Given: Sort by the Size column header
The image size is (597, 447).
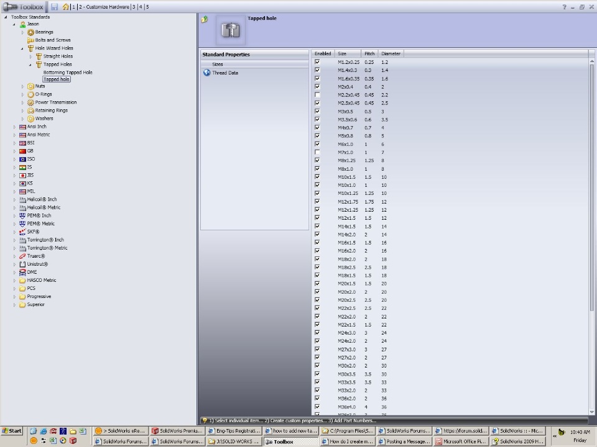Looking at the screenshot, I should click(348, 53).
